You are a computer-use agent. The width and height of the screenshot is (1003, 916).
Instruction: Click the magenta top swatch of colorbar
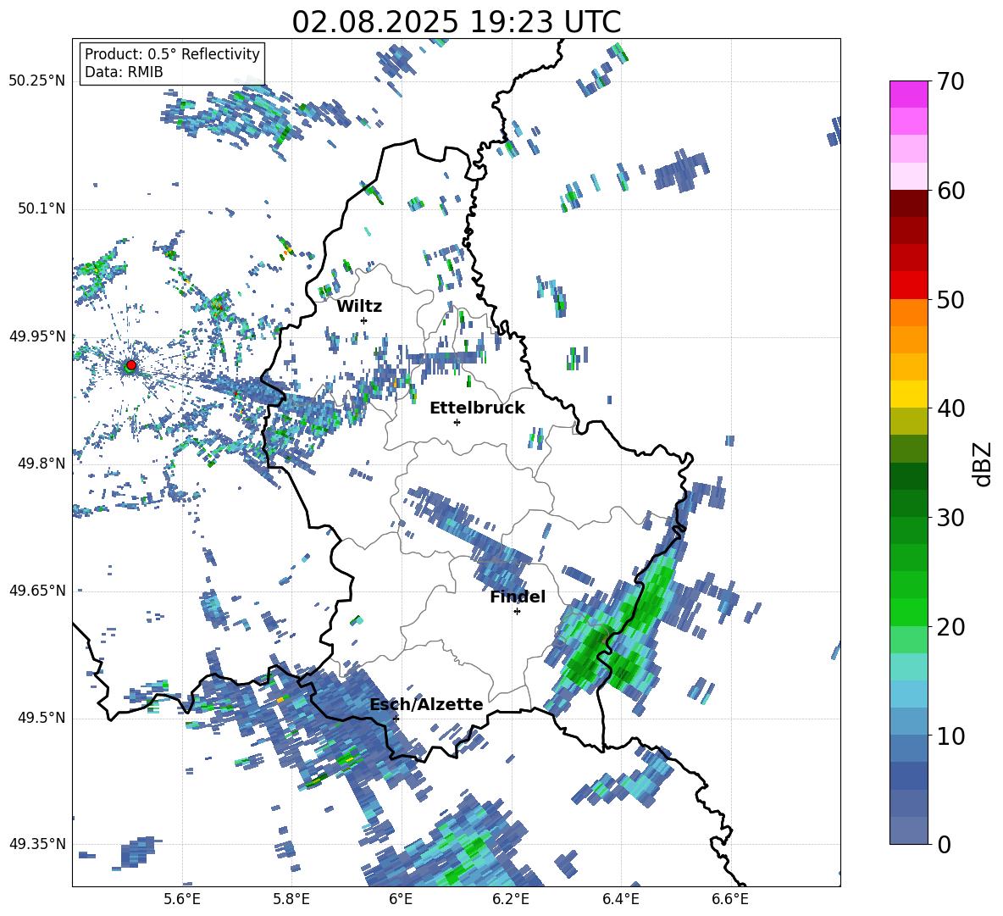click(909, 94)
